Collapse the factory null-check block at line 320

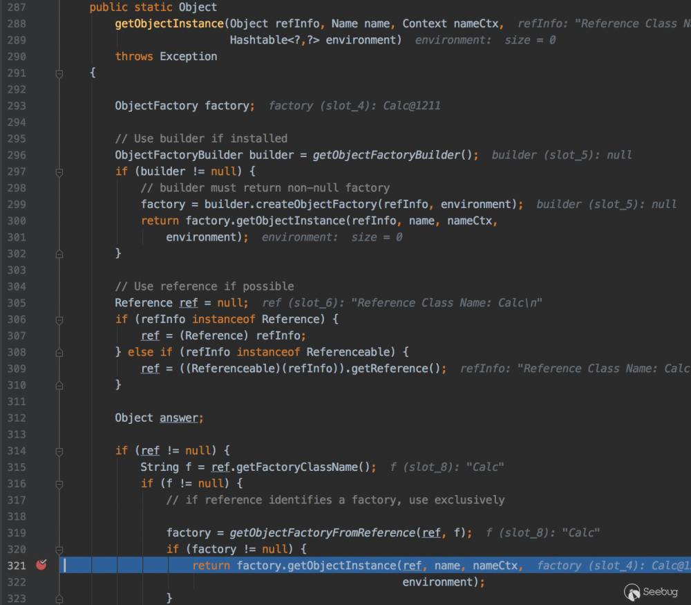(x=59, y=549)
